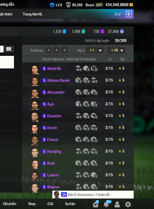Open home icon with 10 badge
Viewport: 154px width, 209px height.
(96, 204)
